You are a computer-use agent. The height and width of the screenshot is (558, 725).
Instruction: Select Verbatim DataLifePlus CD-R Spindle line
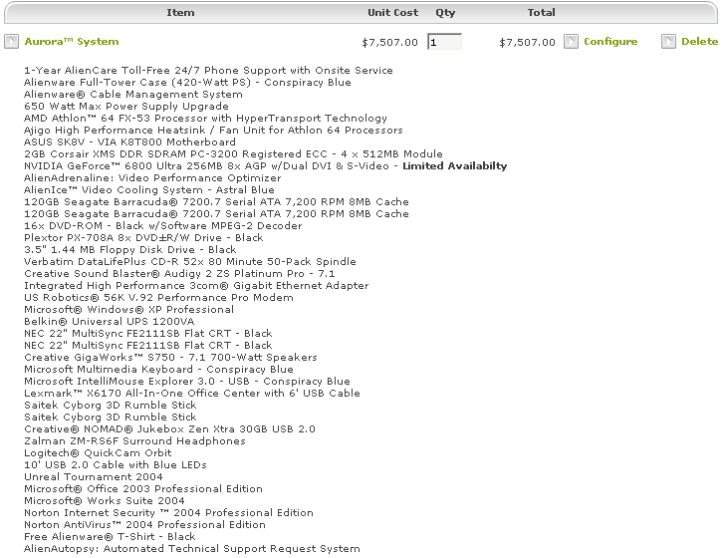pos(190,262)
